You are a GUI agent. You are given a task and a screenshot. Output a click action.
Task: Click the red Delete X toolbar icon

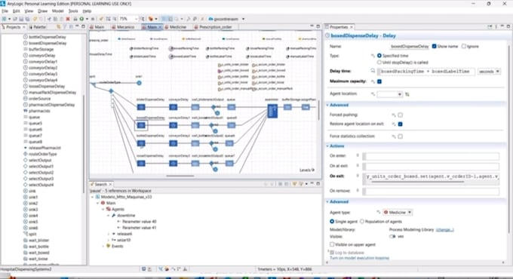68,19
